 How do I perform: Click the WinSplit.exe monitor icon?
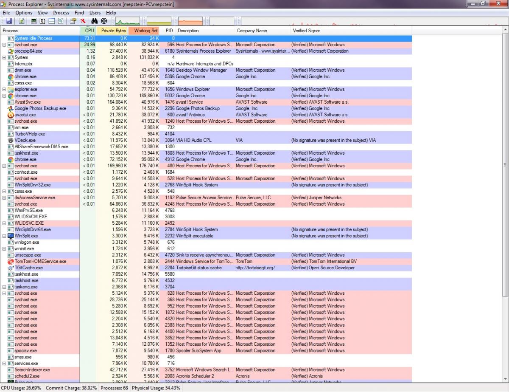click(x=11, y=236)
